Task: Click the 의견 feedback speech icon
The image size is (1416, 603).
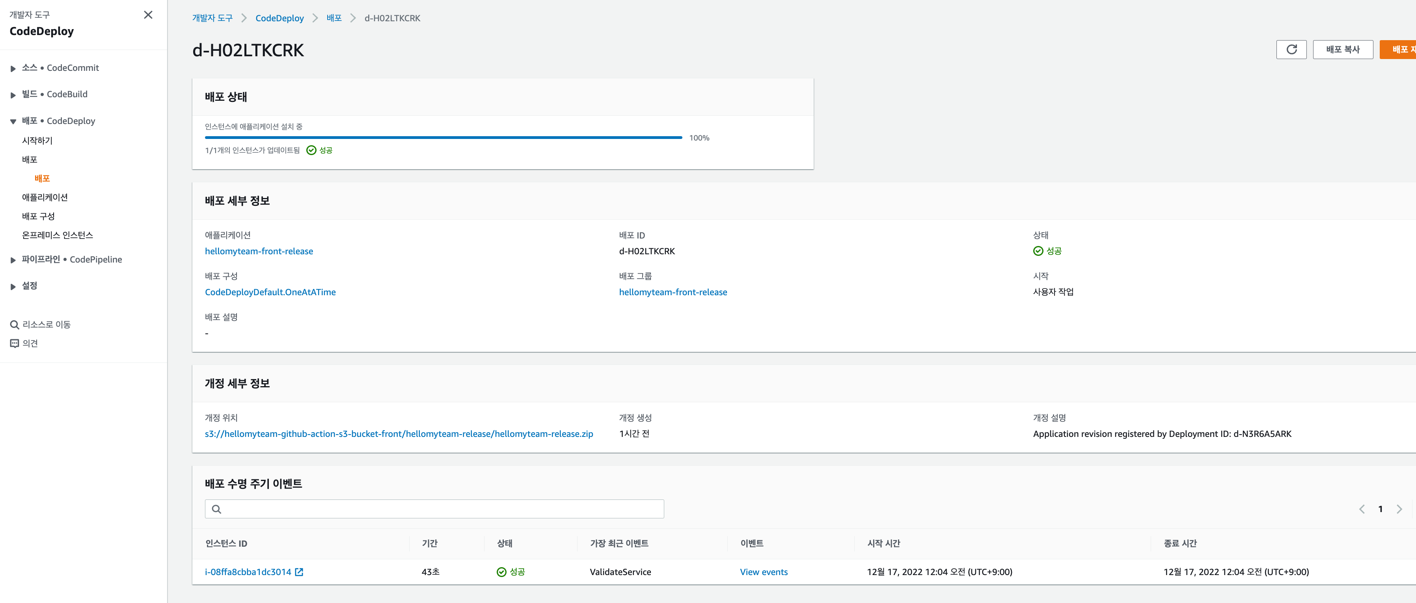Action: [x=15, y=344]
